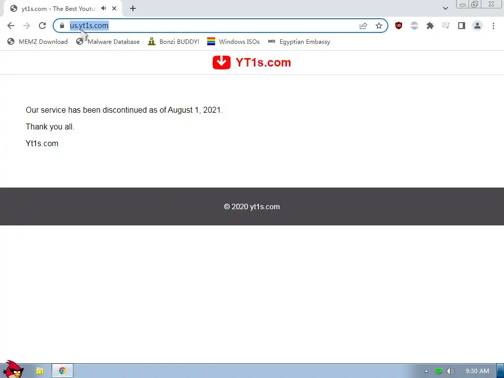
Task: Toggle the Chrome side panel
Action: point(462,26)
